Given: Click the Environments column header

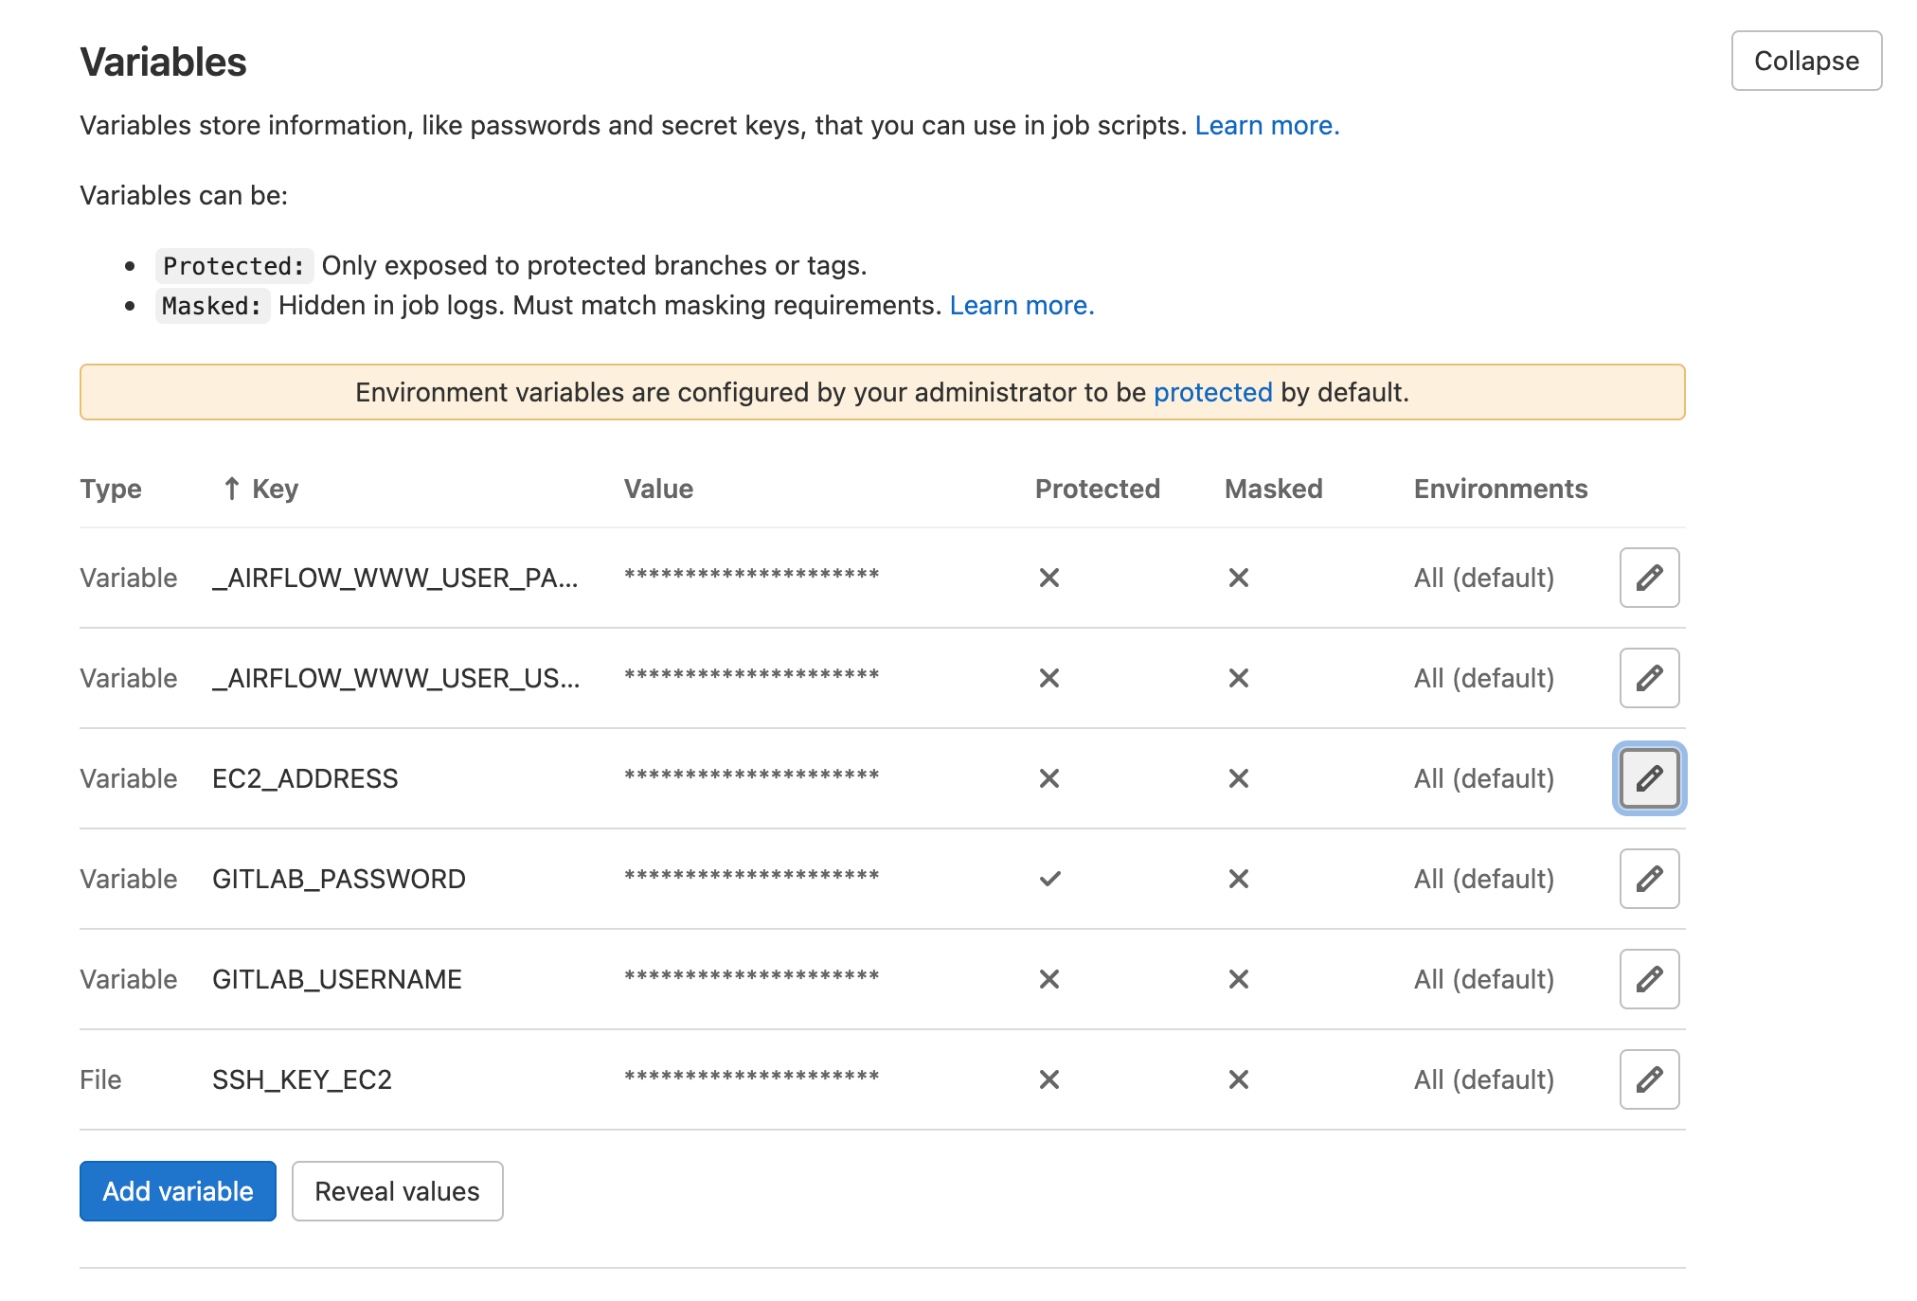Looking at the screenshot, I should (x=1500, y=489).
